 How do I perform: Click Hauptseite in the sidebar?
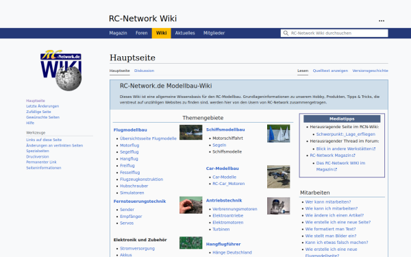pyautogui.click(x=36, y=101)
